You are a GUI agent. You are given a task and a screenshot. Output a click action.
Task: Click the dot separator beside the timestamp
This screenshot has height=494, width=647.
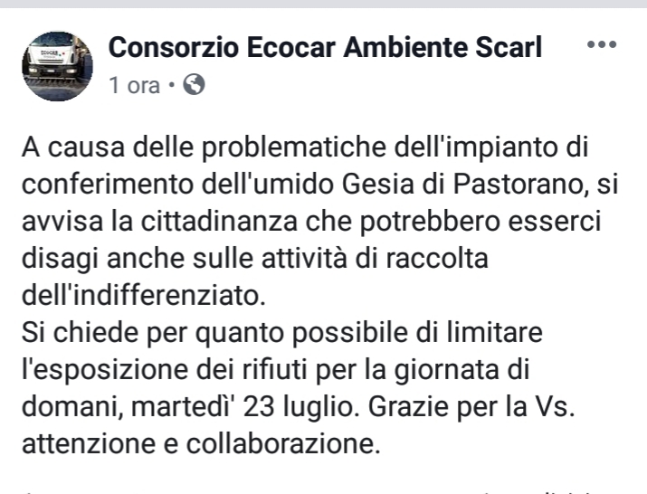click(x=171, y=85)
